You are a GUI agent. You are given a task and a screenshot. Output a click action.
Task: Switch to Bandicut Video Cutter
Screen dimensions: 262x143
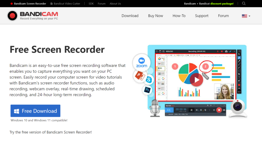[x=65, y=4]
